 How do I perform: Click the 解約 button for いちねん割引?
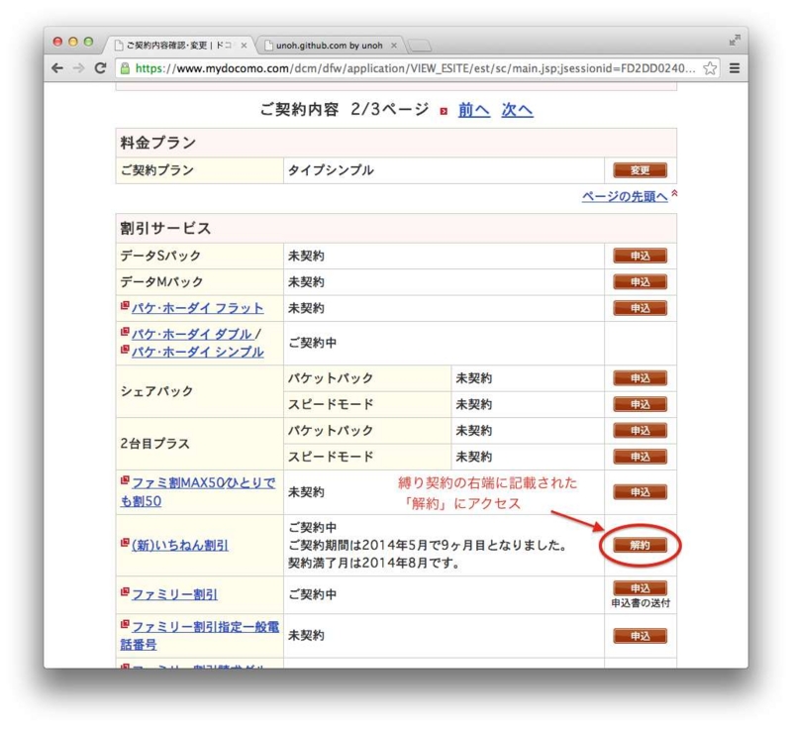(x=640, y=546)
